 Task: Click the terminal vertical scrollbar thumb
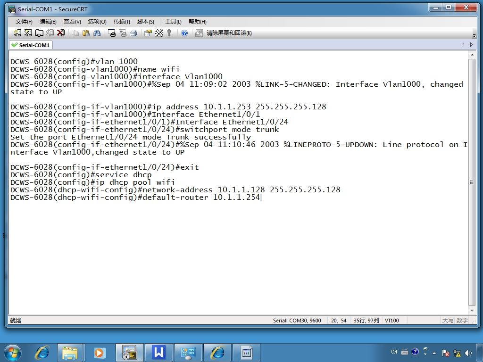[x=472, y=182]
